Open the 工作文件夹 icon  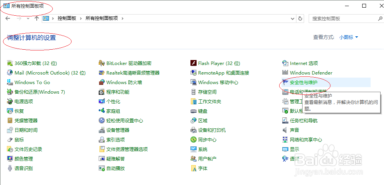(x=194, y=102)
